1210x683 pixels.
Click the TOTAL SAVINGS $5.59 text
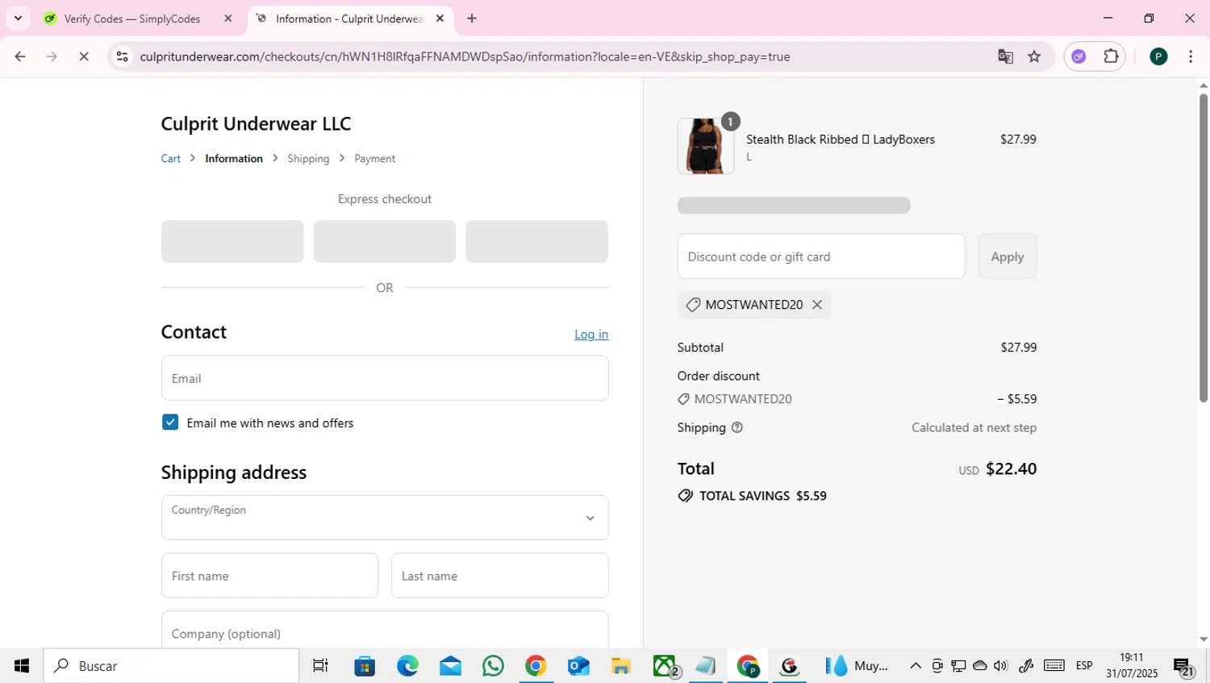coord(763,496)
